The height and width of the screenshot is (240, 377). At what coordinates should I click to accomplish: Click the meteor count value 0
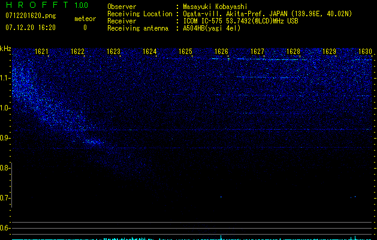tap(85, 28)
